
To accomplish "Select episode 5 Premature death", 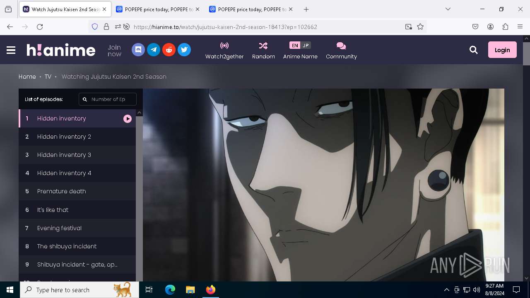I will [x=77, y=191].
